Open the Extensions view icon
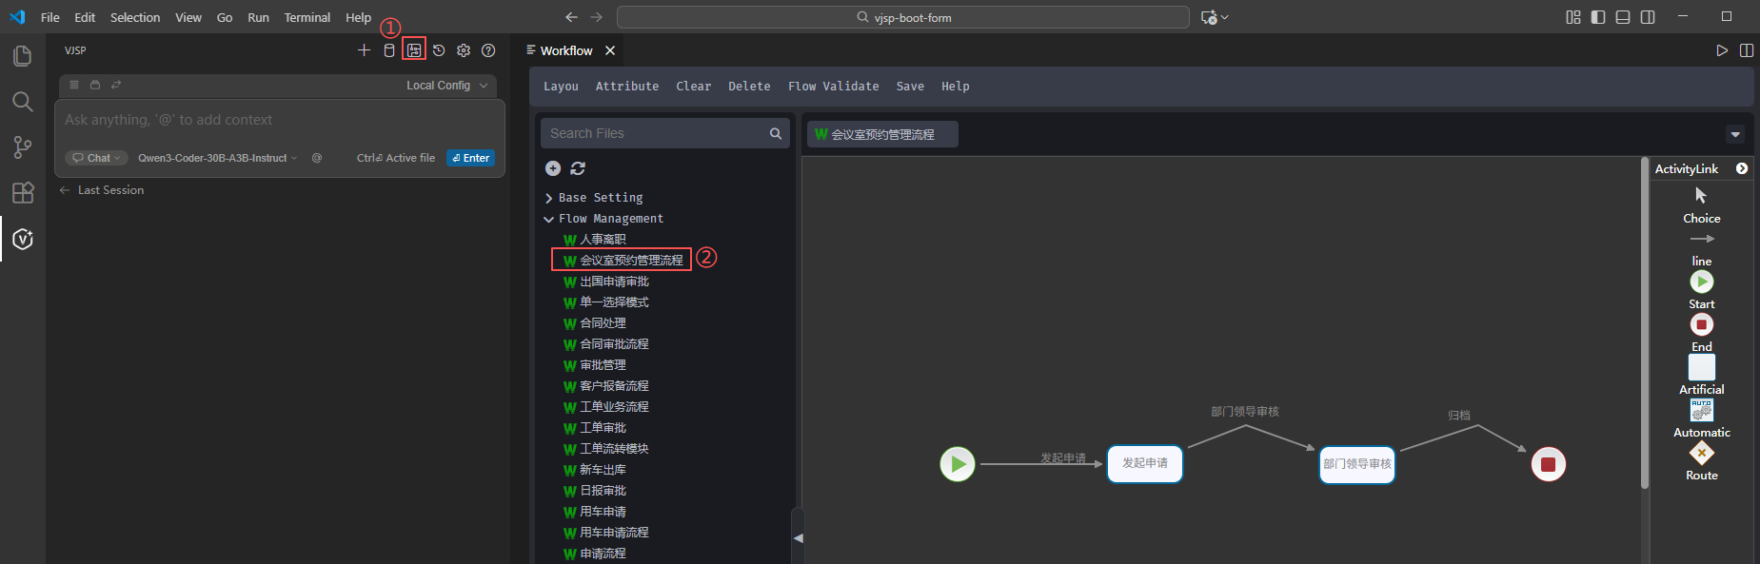The width and height of the screenshot is (1760, 564). pos(22,193)
